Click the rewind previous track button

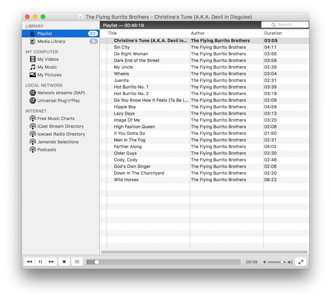[x=29, y=262]
